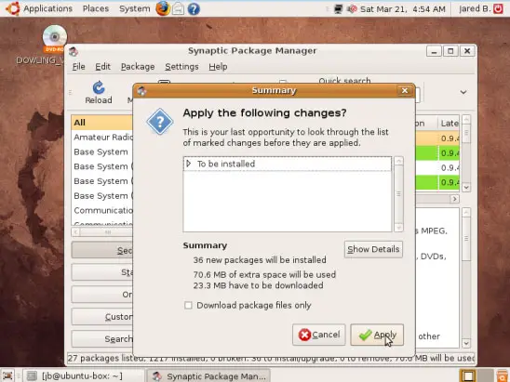Open the Jared B. user menu
The height and width of the screenshot is (382, 510).
475,8
